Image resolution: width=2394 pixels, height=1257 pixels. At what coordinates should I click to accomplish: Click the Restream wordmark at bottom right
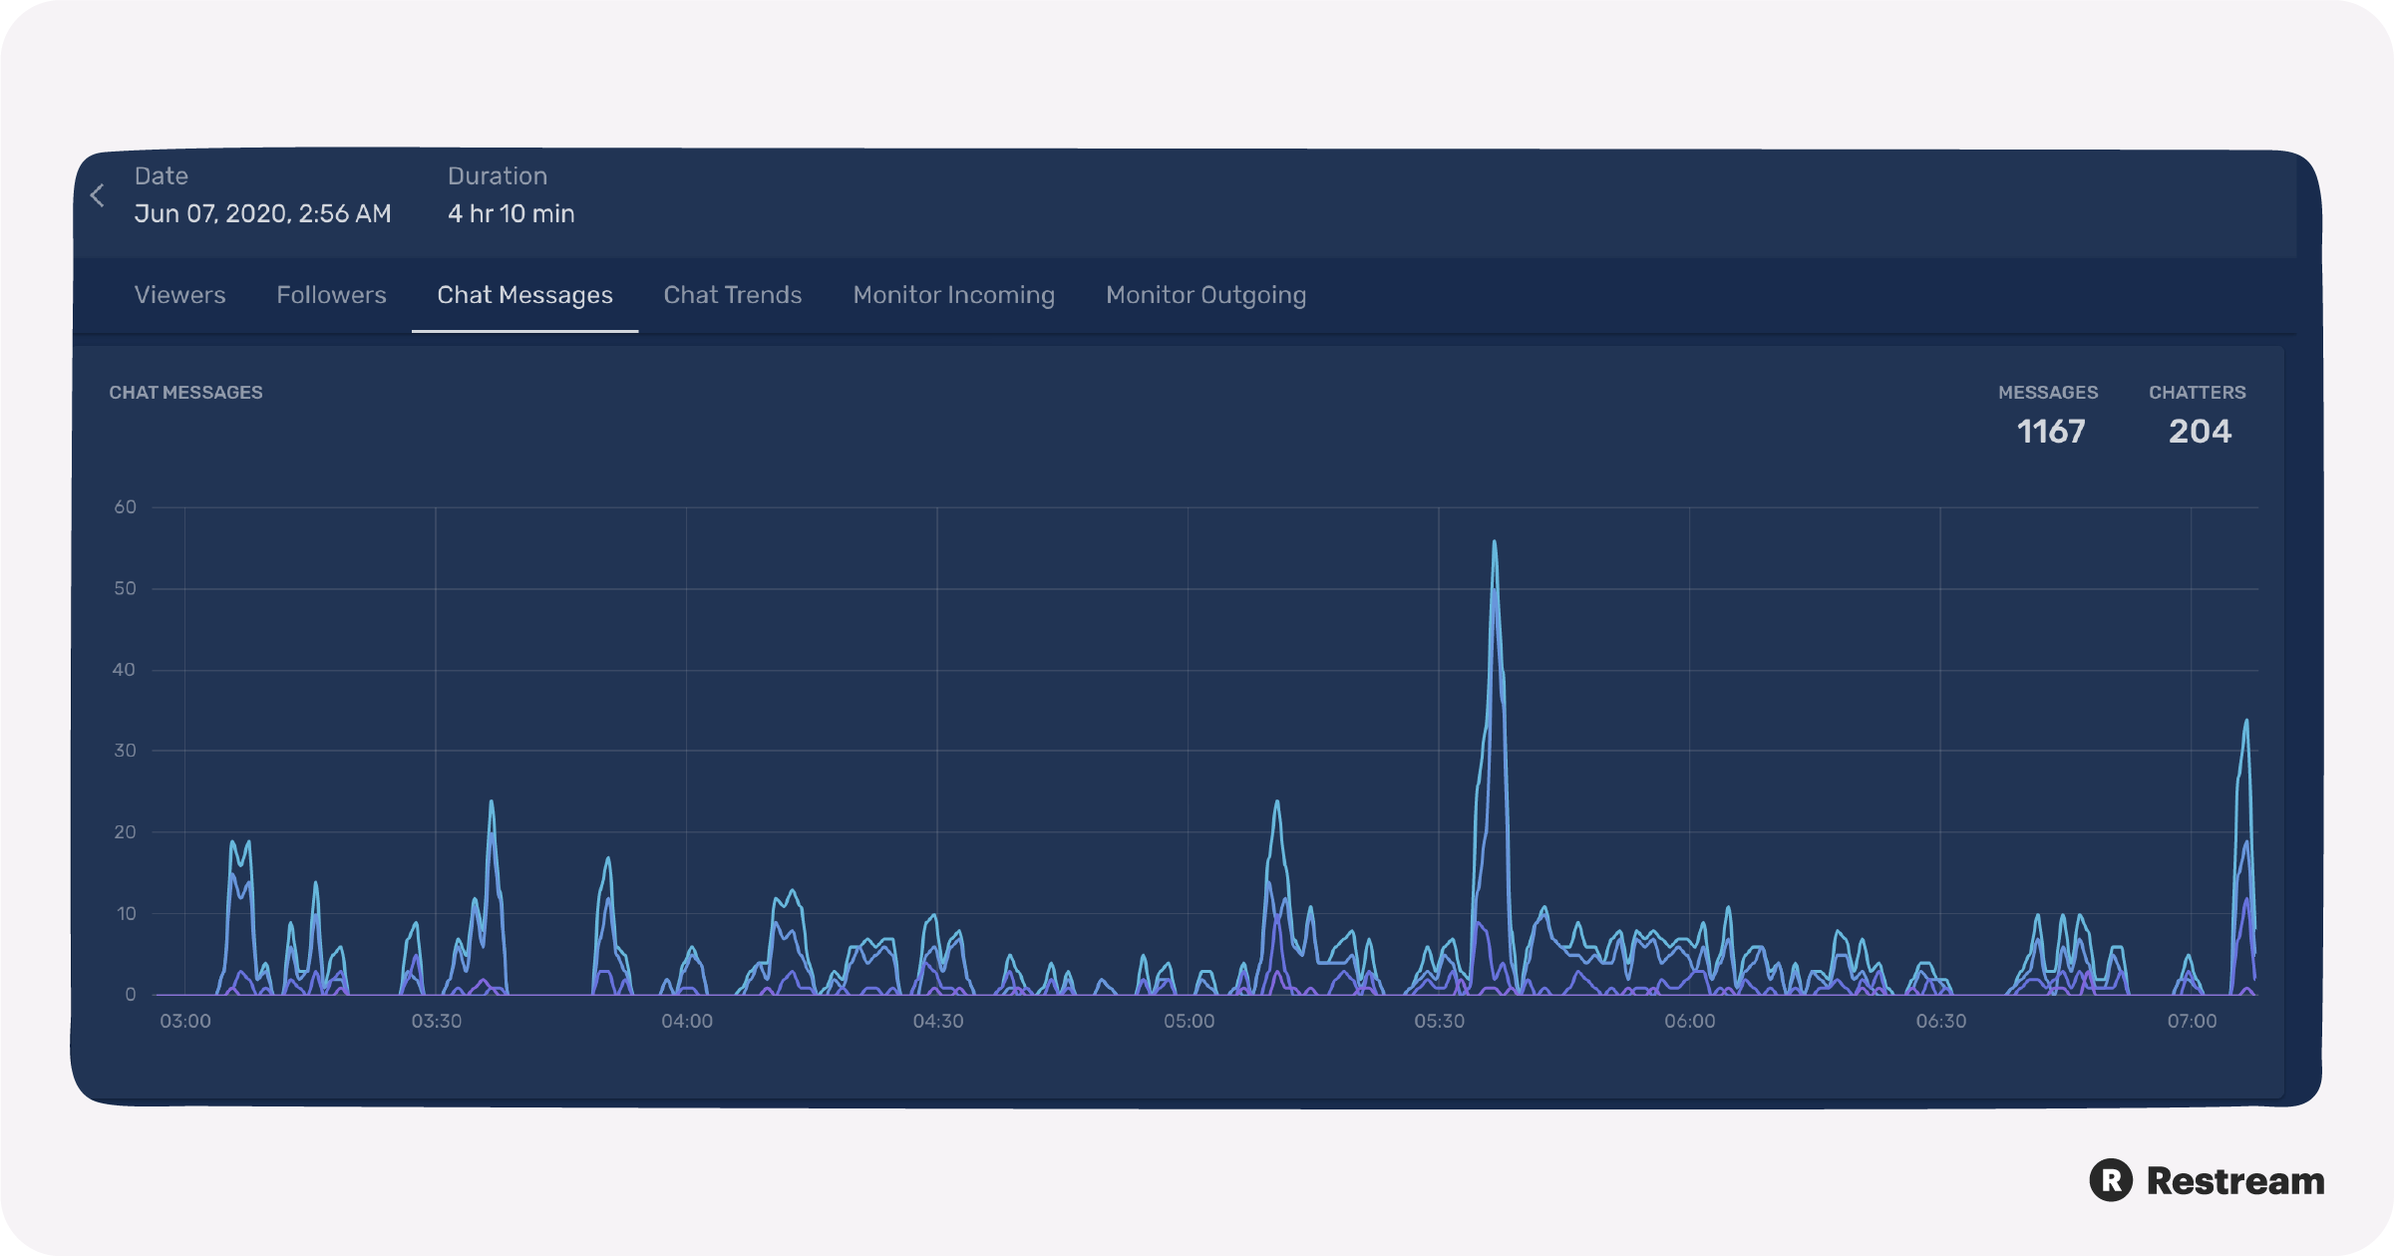click(x=2236, y=1180)
